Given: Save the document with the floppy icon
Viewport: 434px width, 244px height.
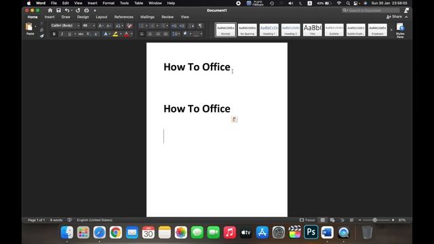Looking at the screenshot, I should (58, 11).
